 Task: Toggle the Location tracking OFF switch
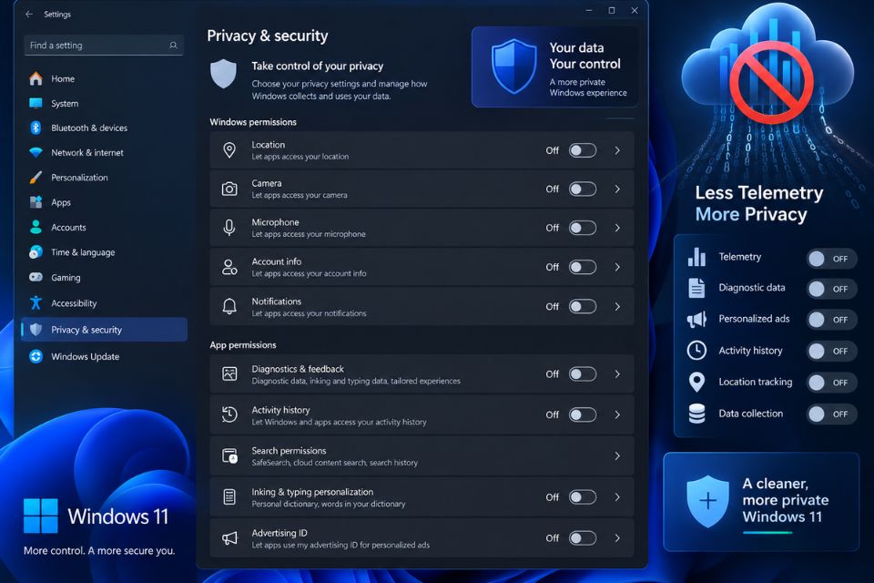[831, 383]
